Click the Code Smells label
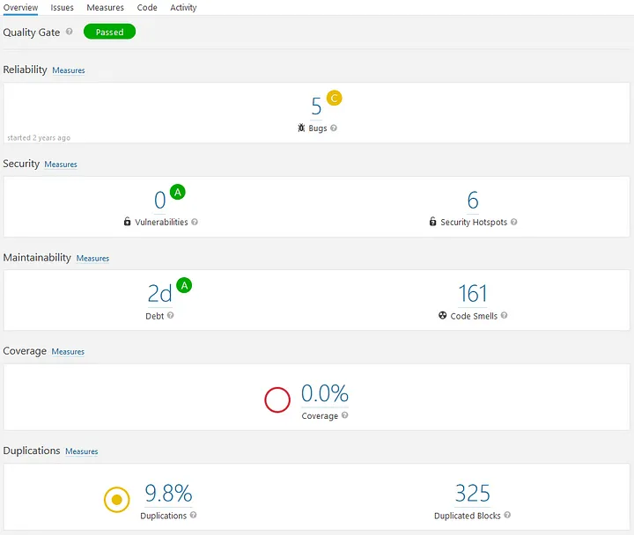The height and width of the screenshot is (535, 634). pos(474,317)
